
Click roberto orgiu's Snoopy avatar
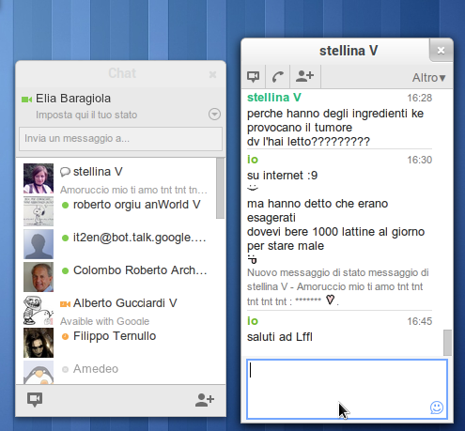click(39, 211)
